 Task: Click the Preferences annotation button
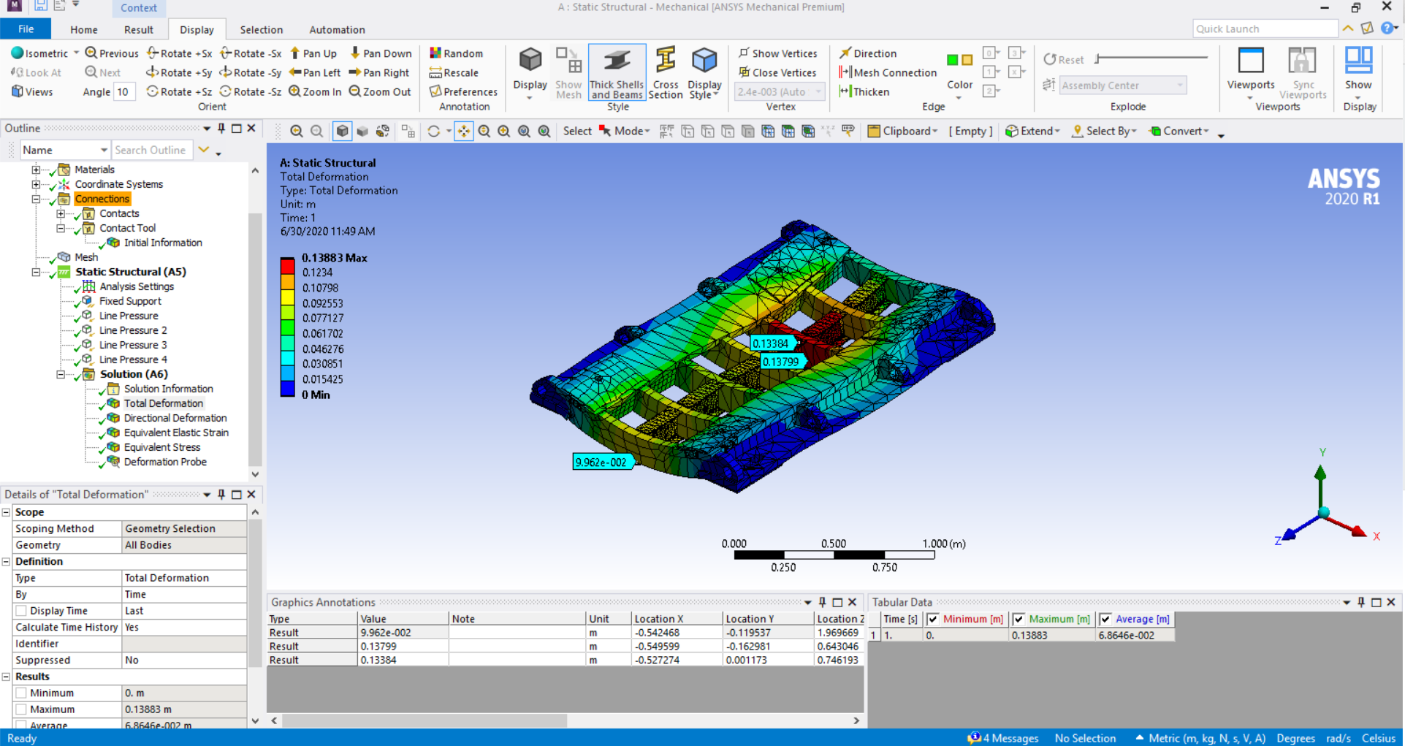(463, 91)
